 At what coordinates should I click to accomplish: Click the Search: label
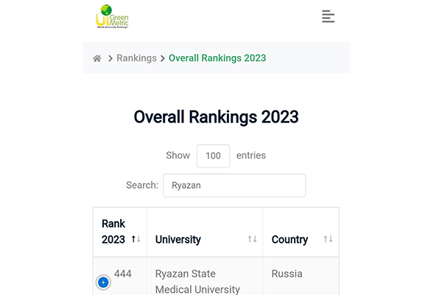(141, 185)
